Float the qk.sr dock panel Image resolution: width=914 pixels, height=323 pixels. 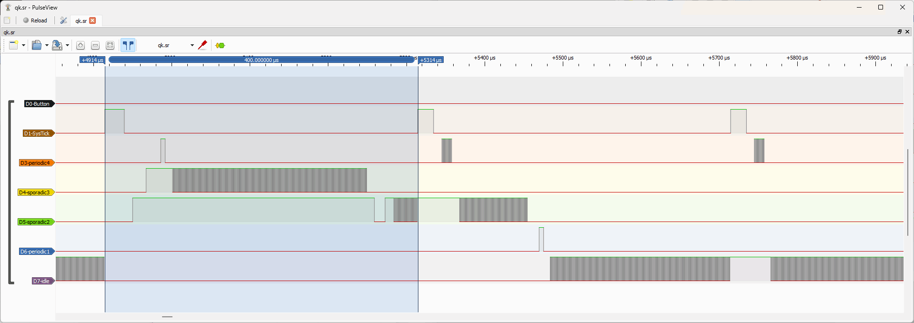tap(899, 32)
